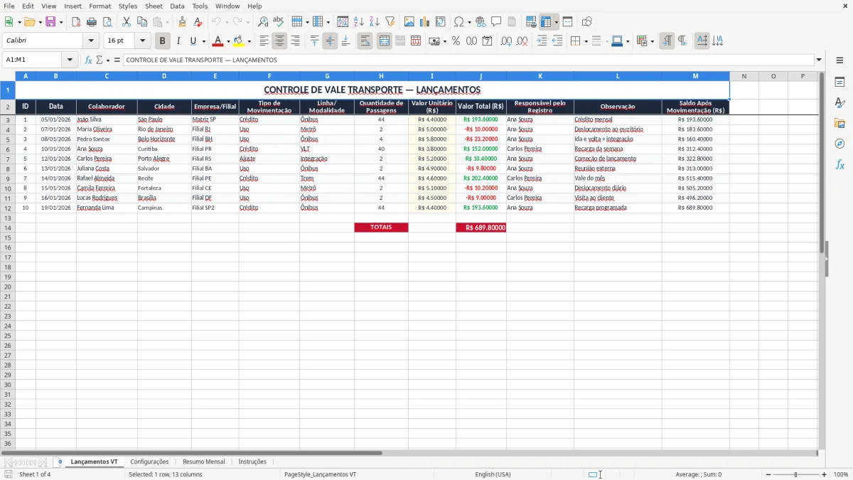Copy selection using the Copy icon
This screenshot has height=480, width=853.
pyautogui.click(x=142, y=22)
